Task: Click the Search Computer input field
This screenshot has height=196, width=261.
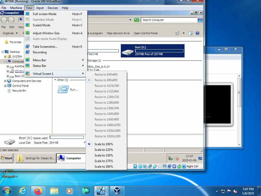Action: click(x=169, y=20)
